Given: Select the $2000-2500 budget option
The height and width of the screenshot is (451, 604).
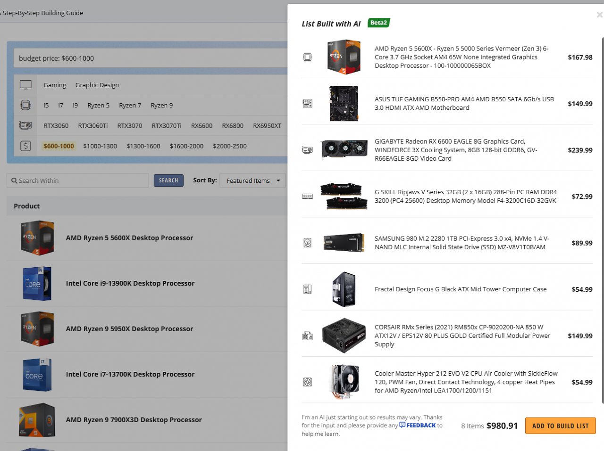Looking at the screenshot, I should click(229, 146).
